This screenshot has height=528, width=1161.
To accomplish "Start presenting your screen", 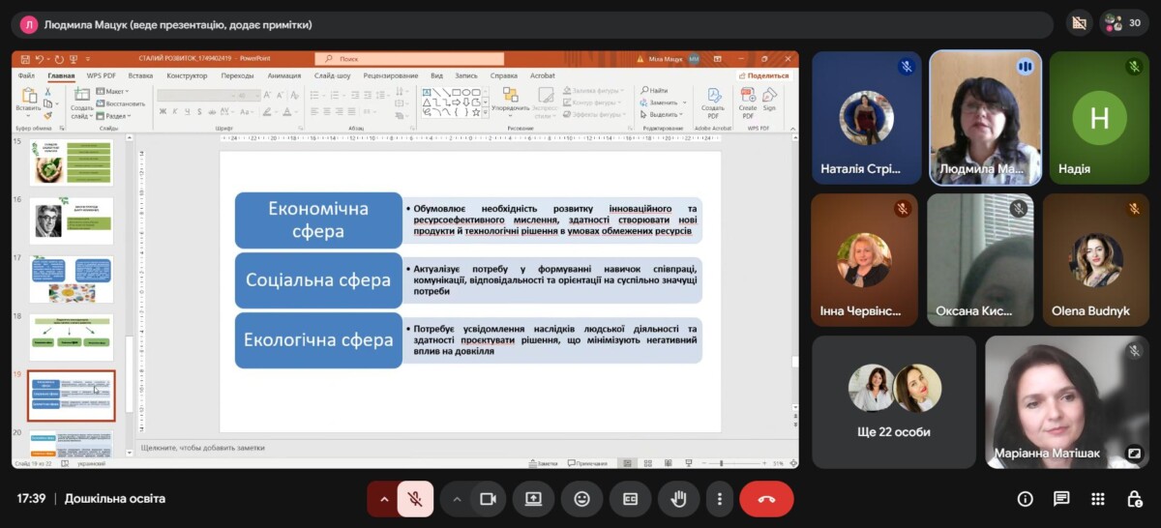I will [533, 499].
